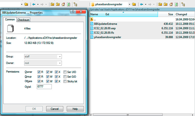Image resolution: width=195 pixels, height=116 pixels.
Task: Toggle Others write permission
Action: (48, 81)
